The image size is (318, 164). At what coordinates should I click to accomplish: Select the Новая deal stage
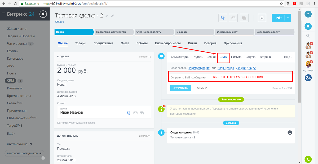click(x=74, y=32)
